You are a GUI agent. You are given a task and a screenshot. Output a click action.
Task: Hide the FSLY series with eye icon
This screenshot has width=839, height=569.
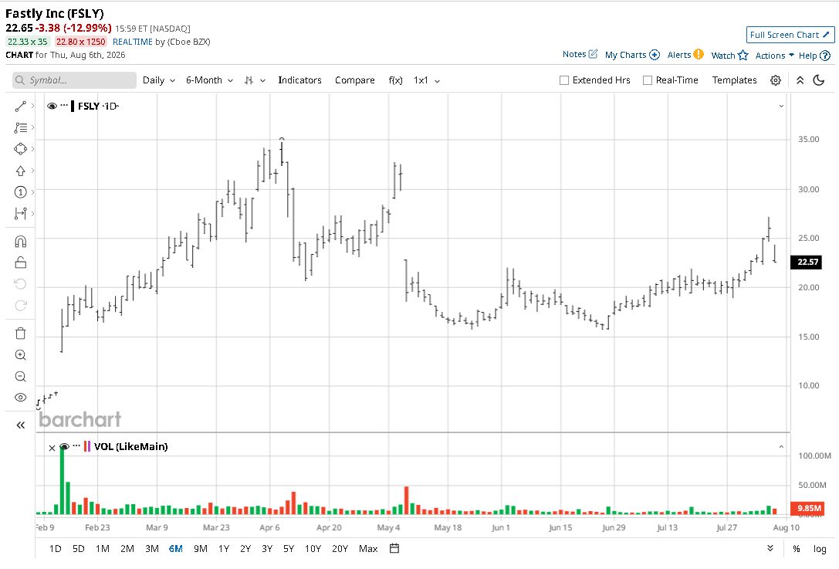[52, 106]
